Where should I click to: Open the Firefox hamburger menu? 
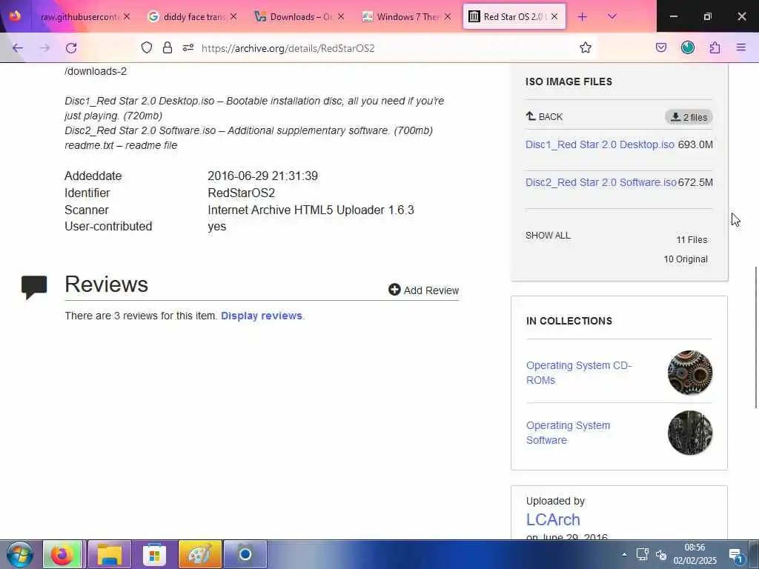click(741, 47)
